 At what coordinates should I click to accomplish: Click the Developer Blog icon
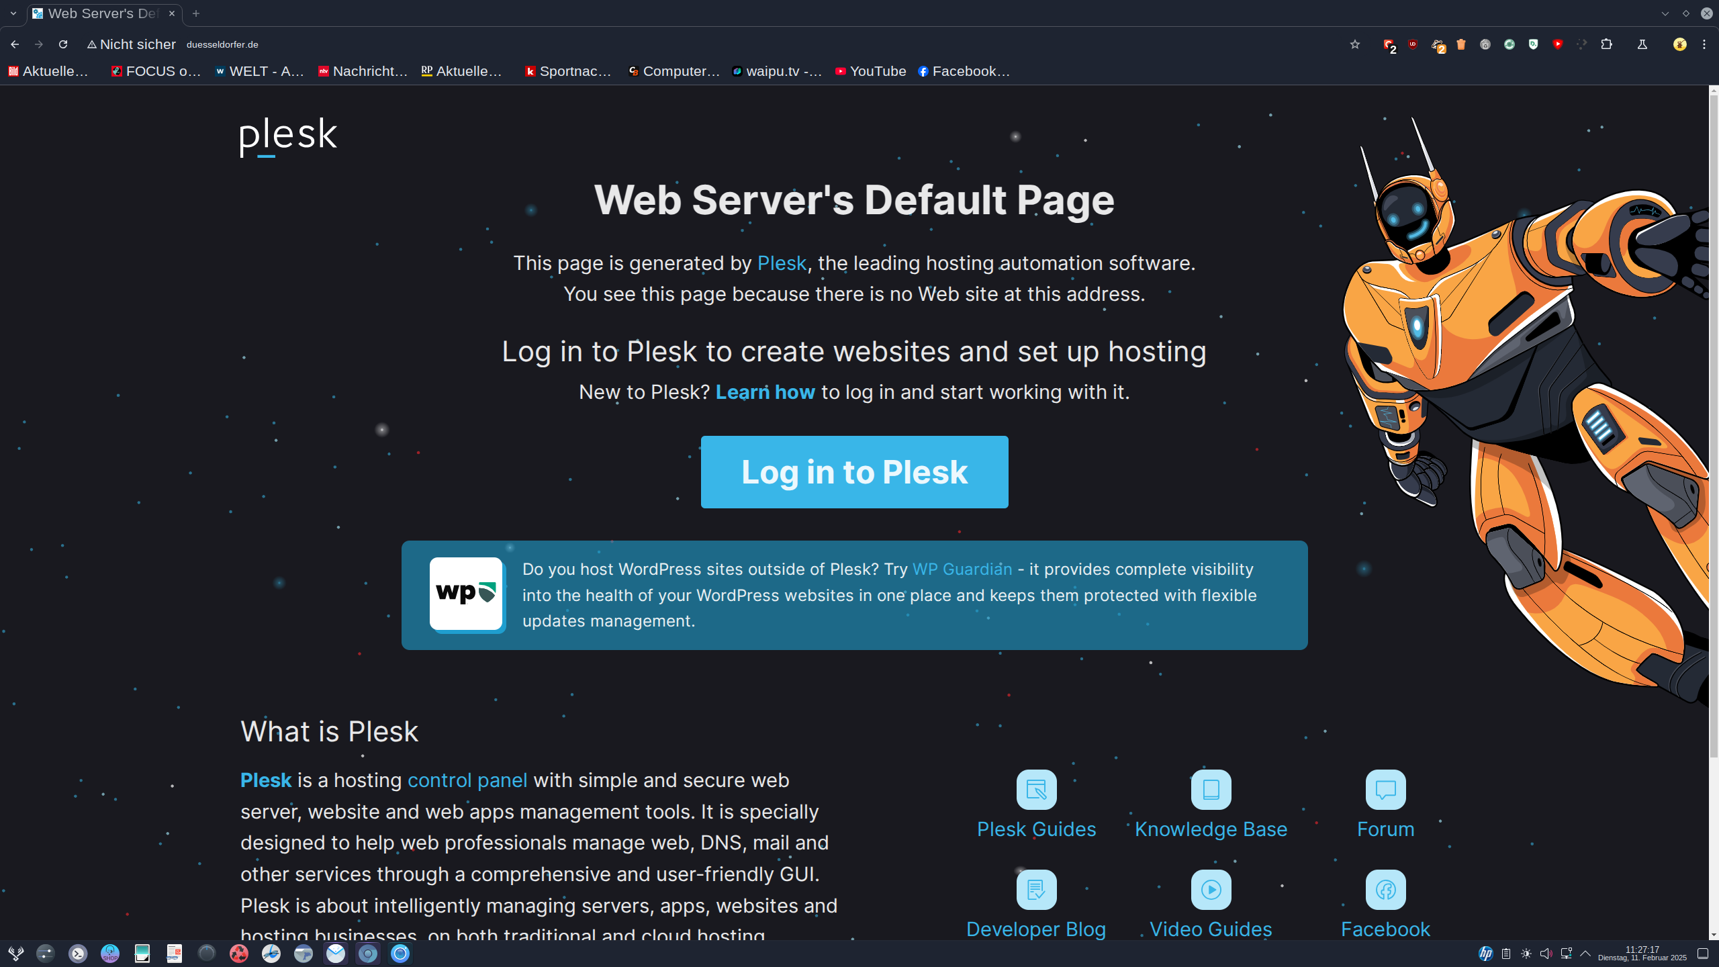[x=1036, y=889]
